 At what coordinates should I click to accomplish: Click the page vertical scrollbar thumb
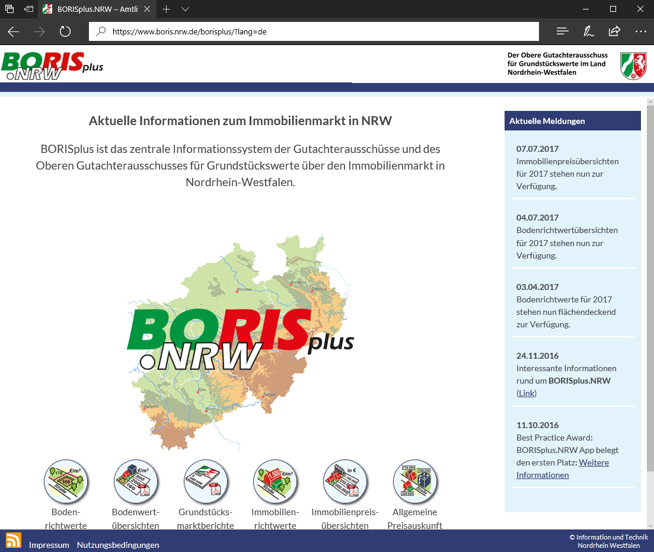pyautogui.click(x=650, y=288)
